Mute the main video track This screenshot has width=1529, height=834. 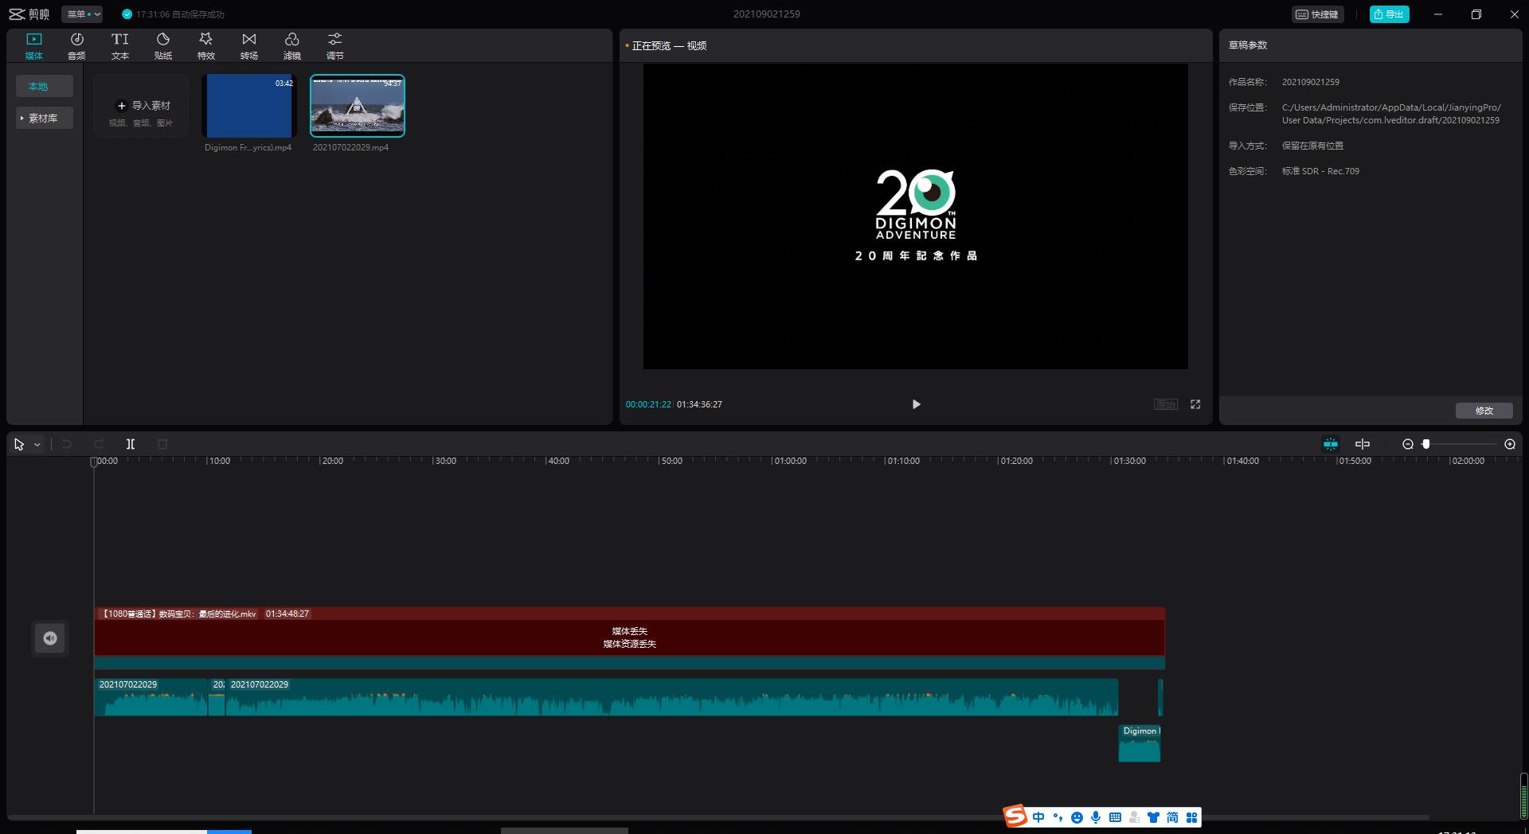coord(50,638)
